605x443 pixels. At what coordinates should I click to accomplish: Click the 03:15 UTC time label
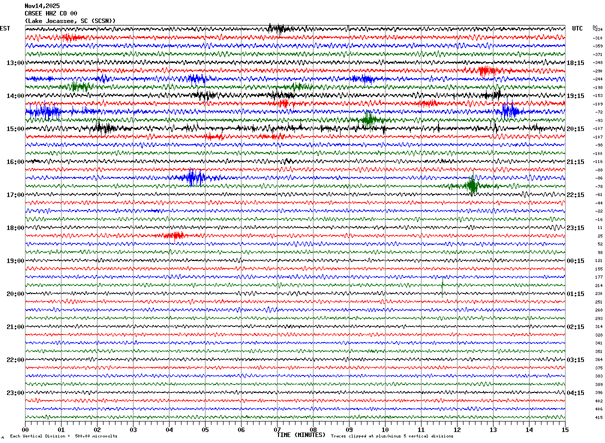(x=575, y=360)
